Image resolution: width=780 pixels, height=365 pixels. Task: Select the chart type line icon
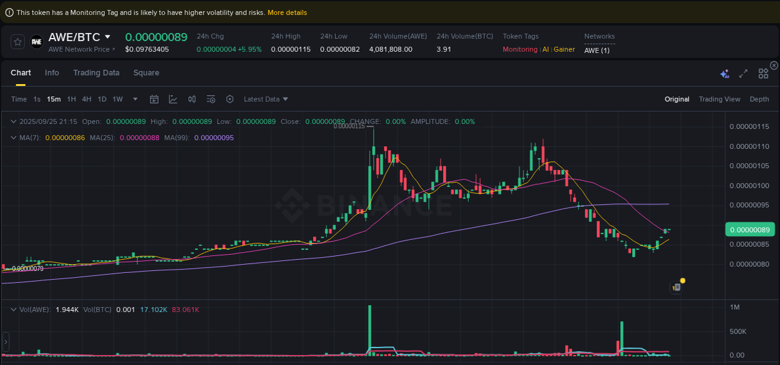(173, 98)
